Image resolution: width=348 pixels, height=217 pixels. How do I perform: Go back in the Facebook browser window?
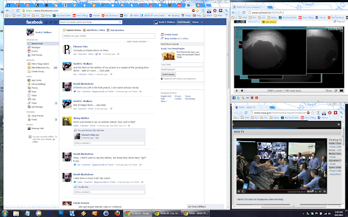point(7,11)
